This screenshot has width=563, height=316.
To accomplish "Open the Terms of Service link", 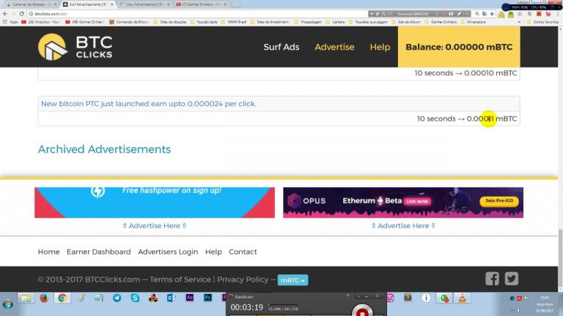I will click(180, 279).
